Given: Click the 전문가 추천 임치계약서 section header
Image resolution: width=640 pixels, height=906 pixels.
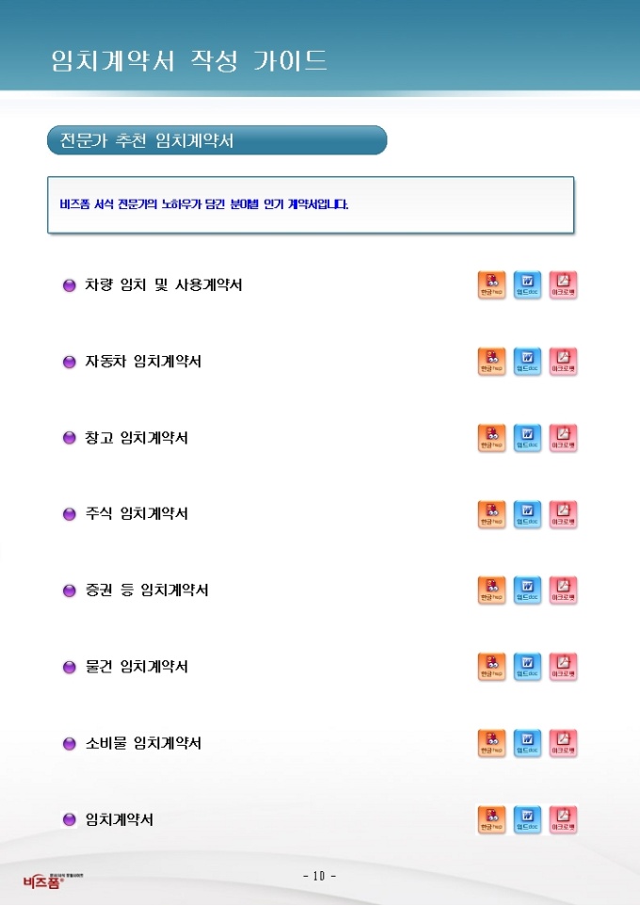Looking at the screenshot, I should coord(216,140).
